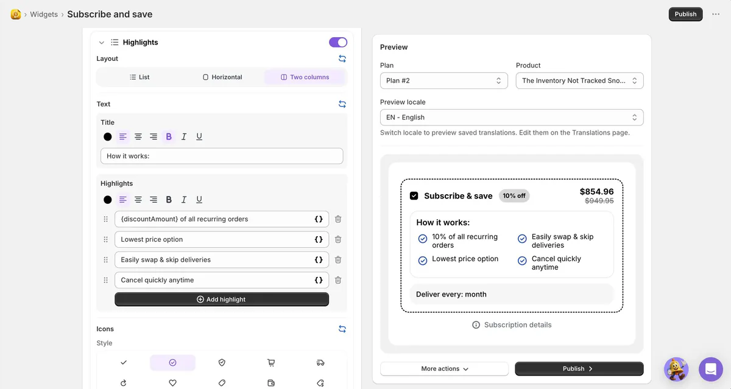Select discount tag with dollar icon style

[x=320, y=383]
